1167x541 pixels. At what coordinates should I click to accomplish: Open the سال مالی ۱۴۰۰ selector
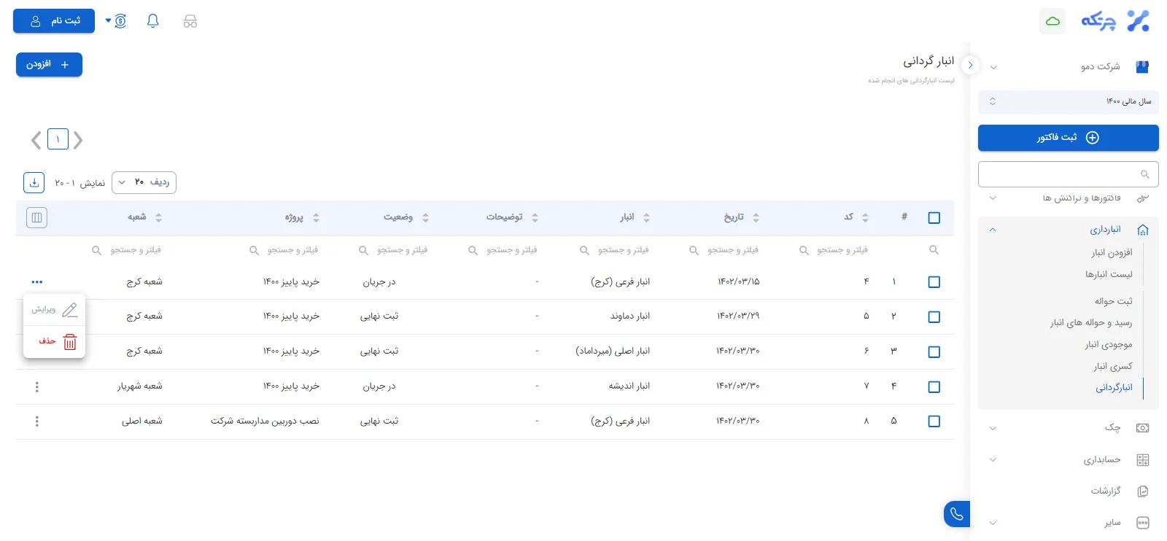[1068, 102]
